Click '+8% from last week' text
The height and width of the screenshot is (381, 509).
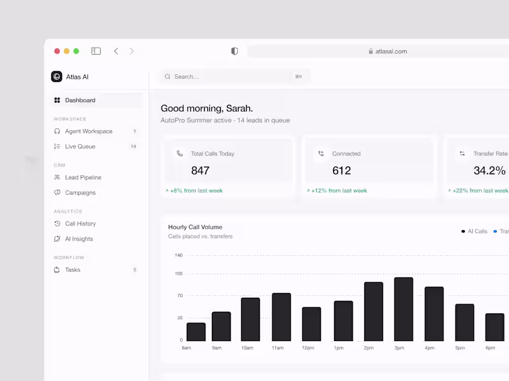pos(197,190)
